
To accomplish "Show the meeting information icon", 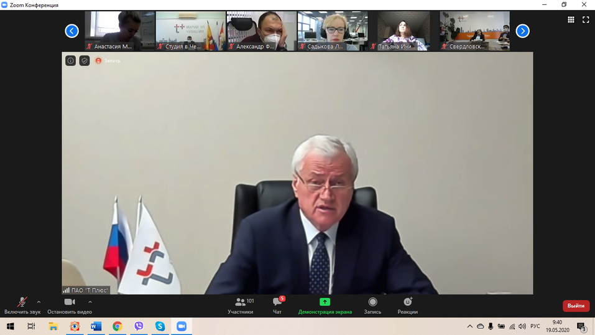I will 71,60.
